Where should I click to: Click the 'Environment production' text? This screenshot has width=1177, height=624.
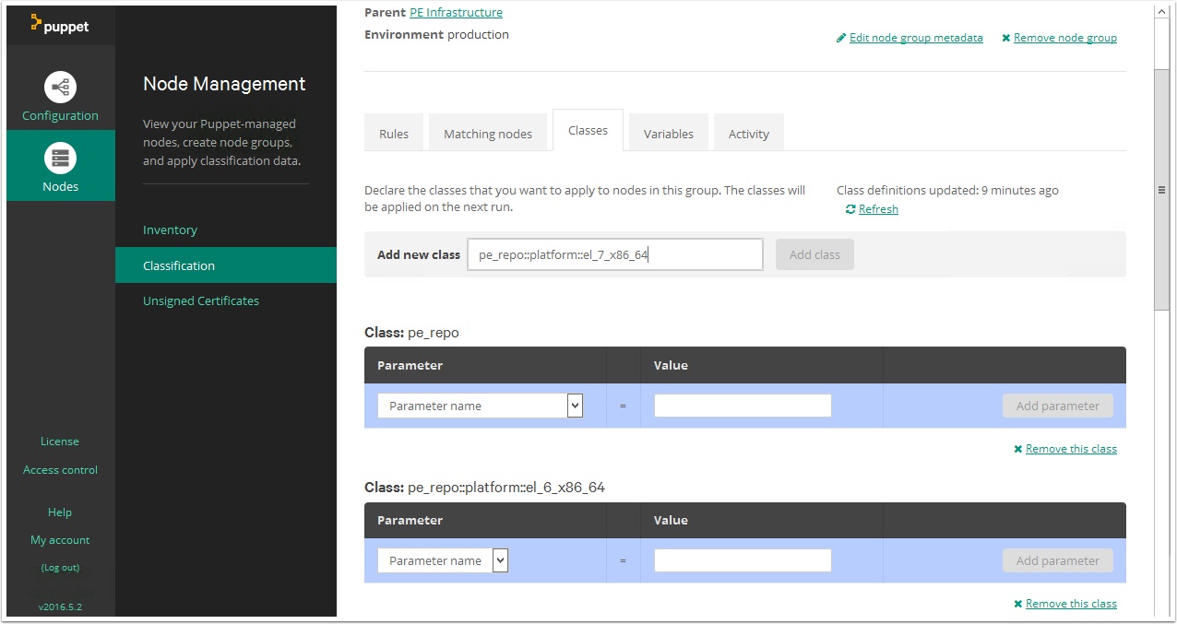[x=436, y=35]
